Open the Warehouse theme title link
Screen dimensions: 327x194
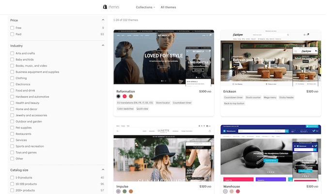(233, 186)
